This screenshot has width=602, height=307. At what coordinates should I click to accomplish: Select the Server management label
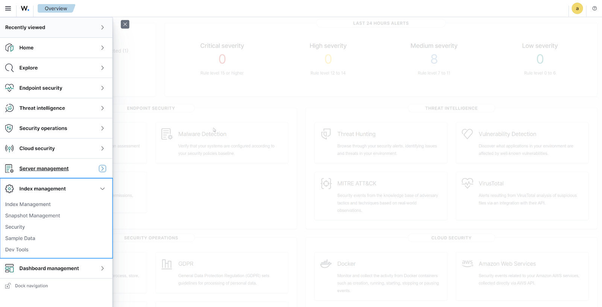[44, 168]
